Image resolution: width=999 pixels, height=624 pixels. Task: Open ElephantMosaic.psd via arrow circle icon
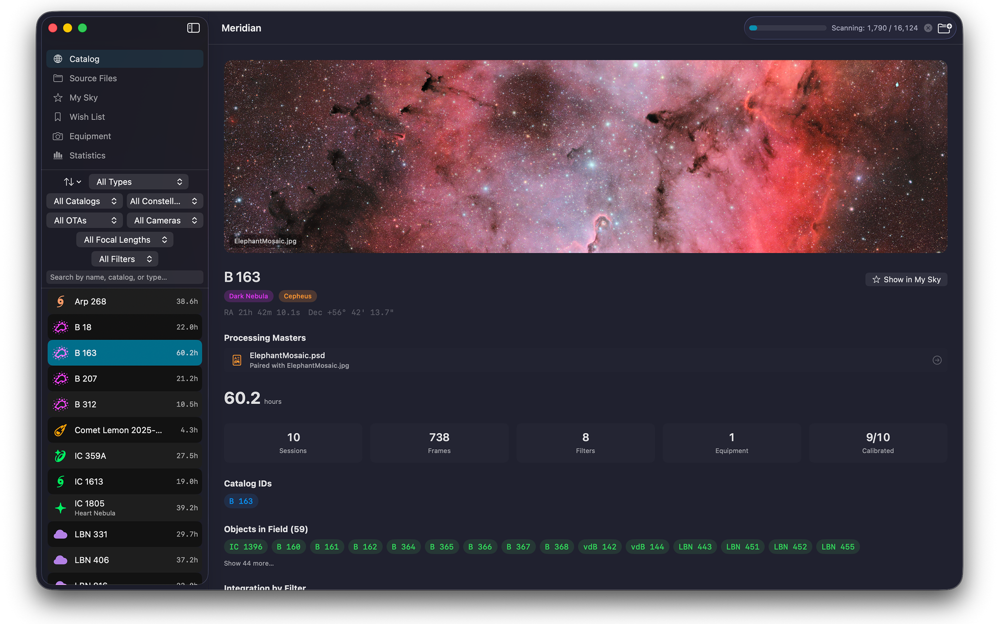[x=937, y=360]
